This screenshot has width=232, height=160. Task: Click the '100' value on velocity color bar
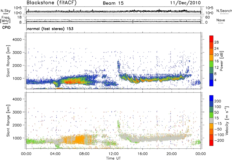pyautogui.click(x=218, y=107)
